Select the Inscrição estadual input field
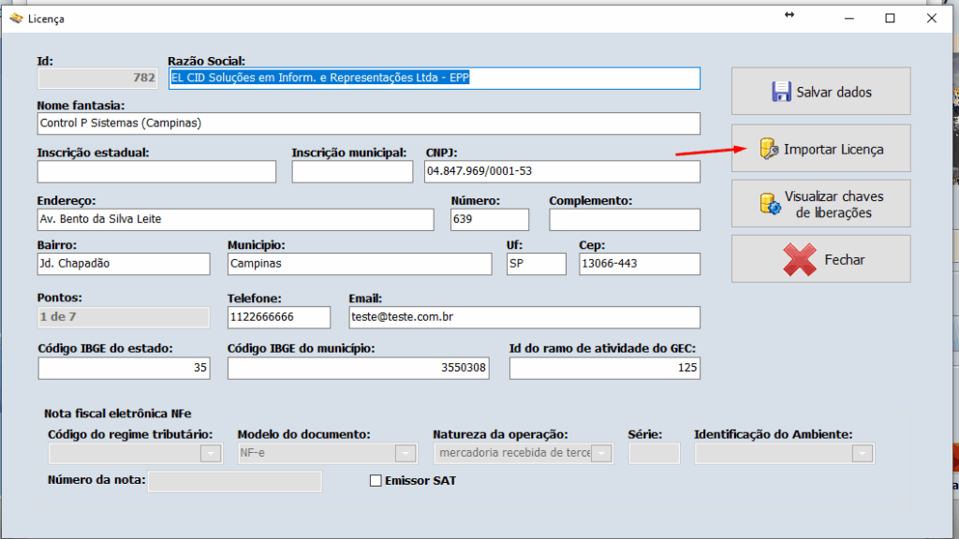Screen dimensions: 959x539 155,171
